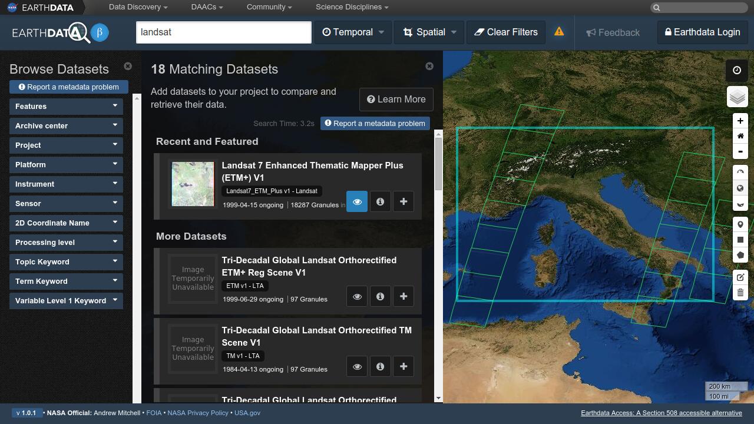
Task: Open the FOIA link
Action: (x=154, y=413)
